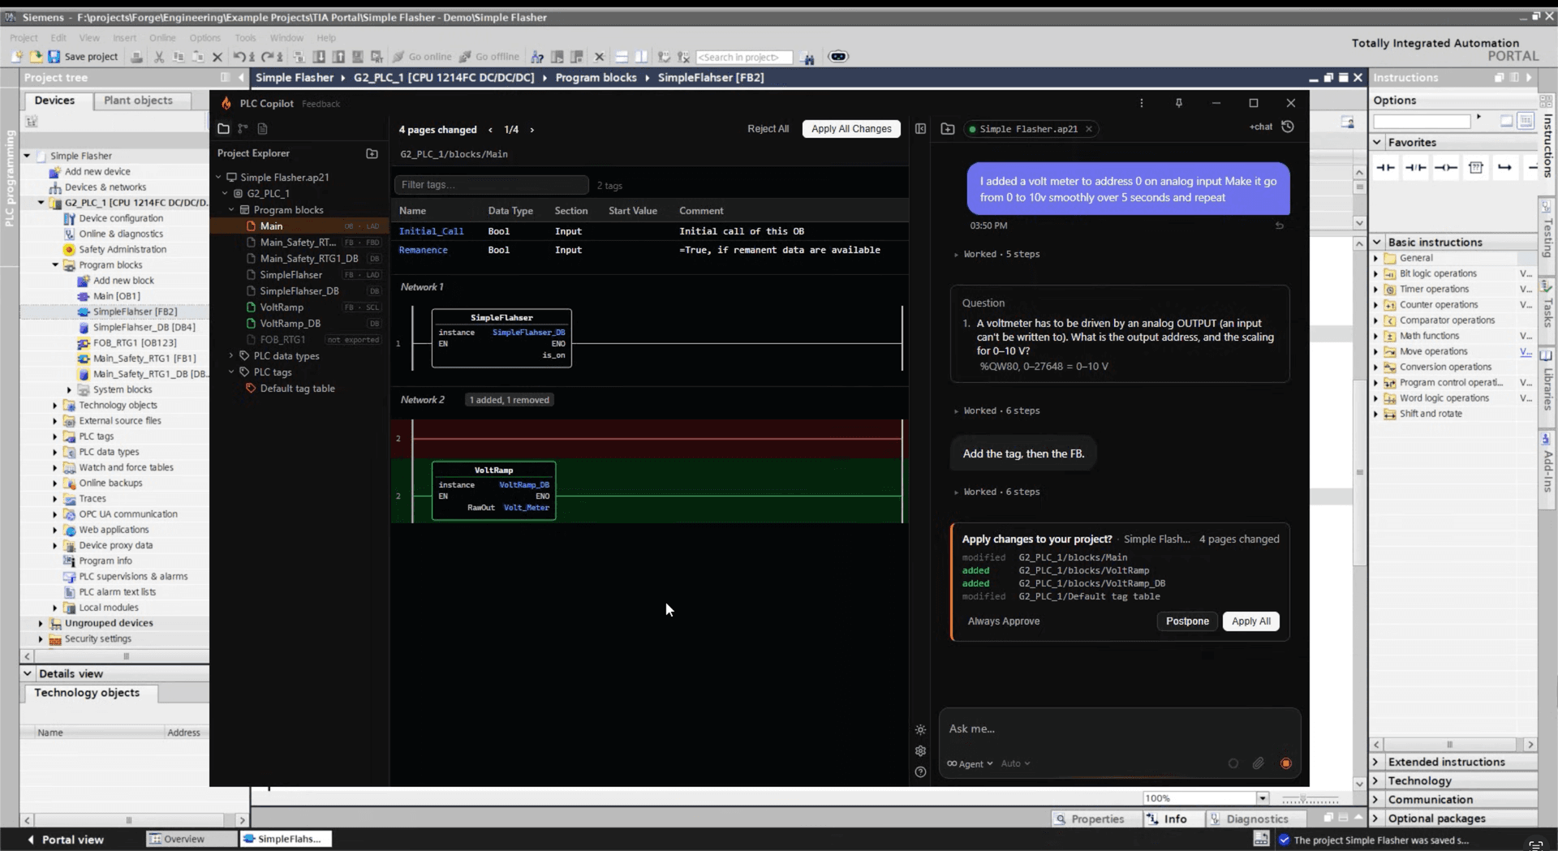Collapse the Simple Flasher.ap21 tree node
Image resolution: width=1558 pixels, height=851 pixels.
point(218,177)
